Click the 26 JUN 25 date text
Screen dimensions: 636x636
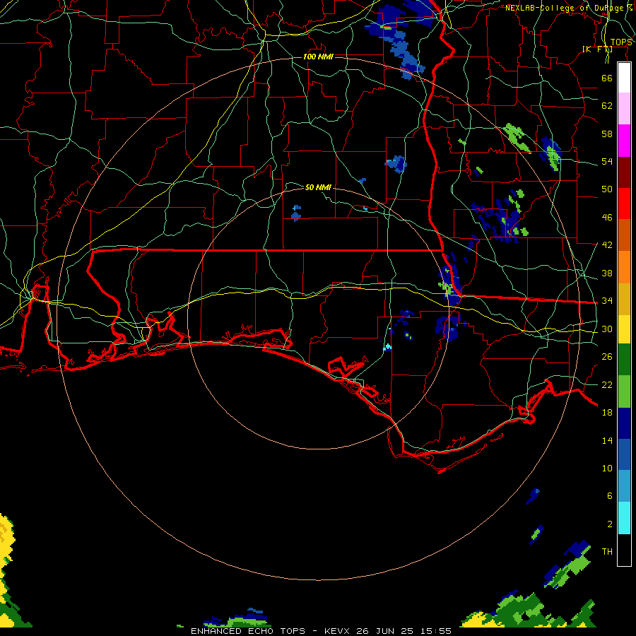385,631
